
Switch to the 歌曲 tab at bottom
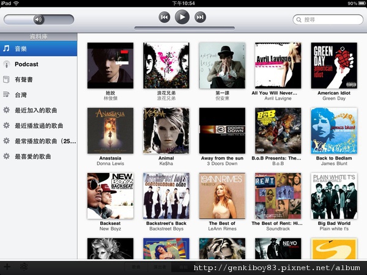[x=136, y=267]
